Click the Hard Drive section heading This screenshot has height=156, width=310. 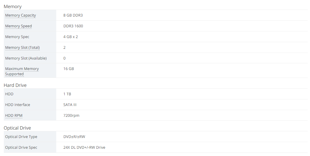[15, 85]
